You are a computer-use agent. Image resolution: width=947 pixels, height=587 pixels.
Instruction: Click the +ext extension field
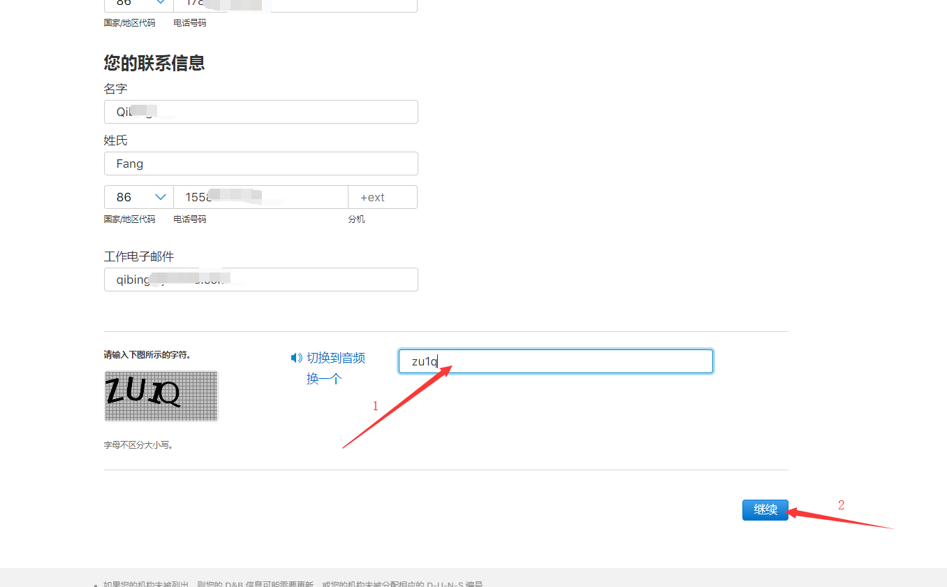click(383, 197)
